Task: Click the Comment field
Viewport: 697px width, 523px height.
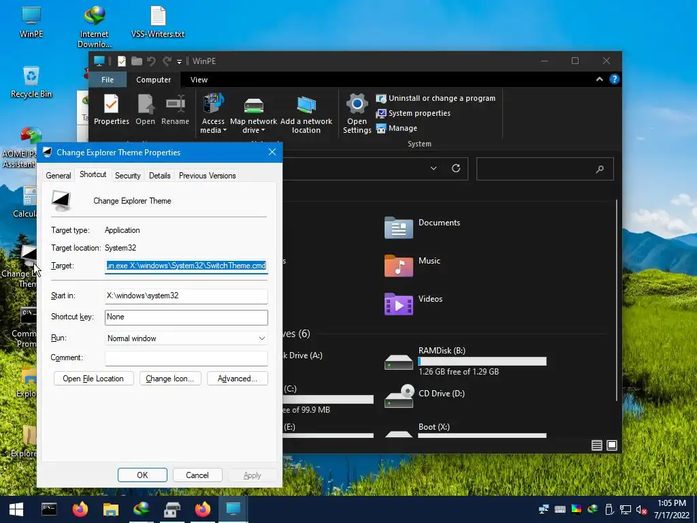Action: point(187,358)
